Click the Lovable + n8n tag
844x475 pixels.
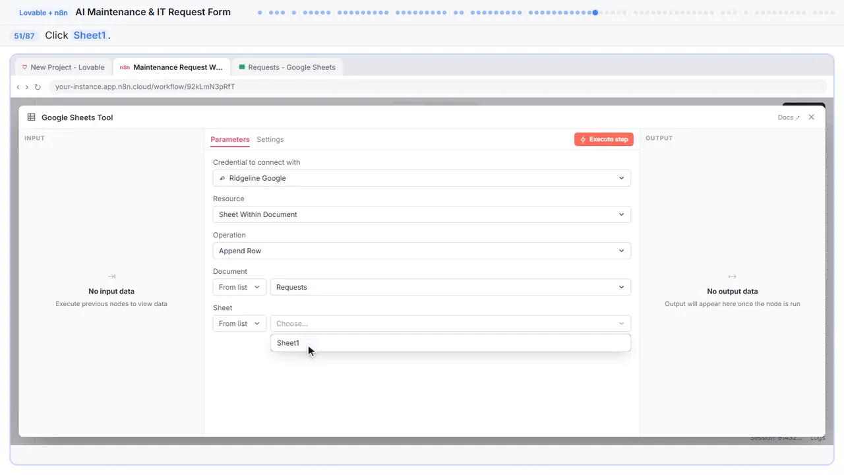pos(44,13)
